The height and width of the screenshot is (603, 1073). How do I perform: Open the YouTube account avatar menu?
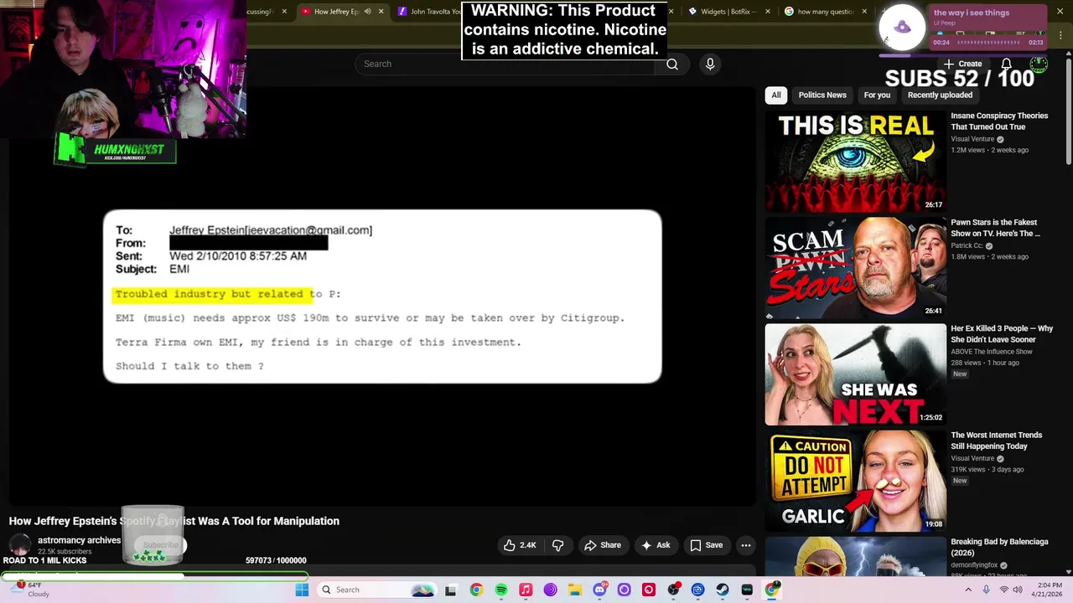click(1039, 64)
